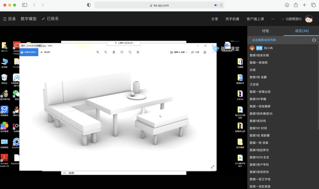Click the 分享 button

pyautogui.click(x=214, y=19)
